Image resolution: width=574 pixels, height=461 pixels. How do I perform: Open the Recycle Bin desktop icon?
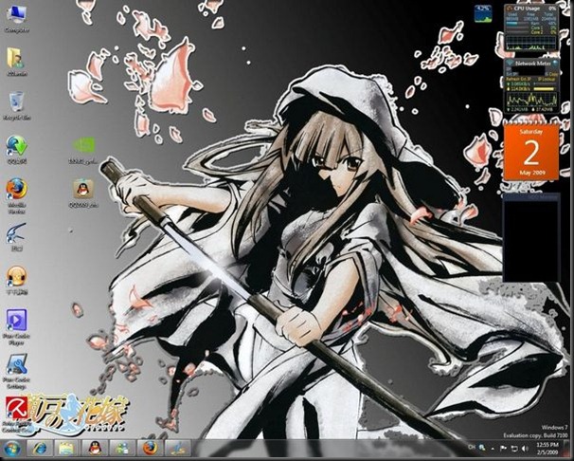click(x=16, y=105)
